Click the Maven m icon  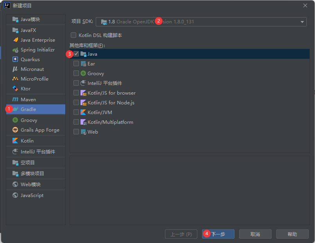tap(15, 99)
